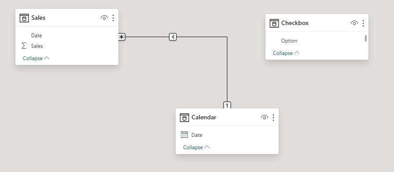Click the many (*) relationship endpoint marker
The height and width of the screenshot is (172, 394).
[122, 37]
